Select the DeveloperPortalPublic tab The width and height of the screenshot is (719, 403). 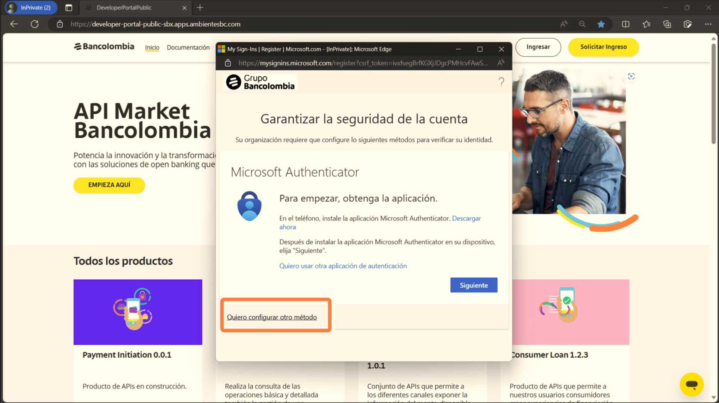135,8
